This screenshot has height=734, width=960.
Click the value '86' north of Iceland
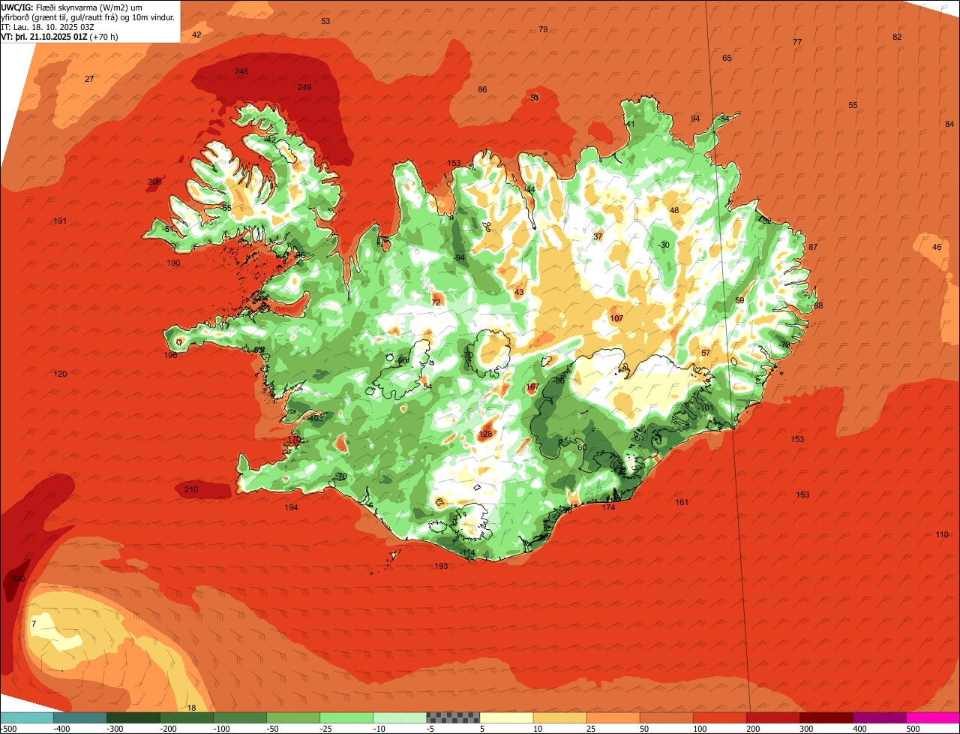point(482,89)
